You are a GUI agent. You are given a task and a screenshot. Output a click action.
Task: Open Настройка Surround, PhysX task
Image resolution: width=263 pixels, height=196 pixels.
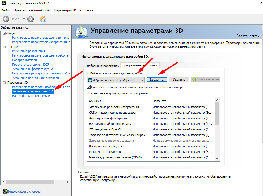click(x=31, y=96)
